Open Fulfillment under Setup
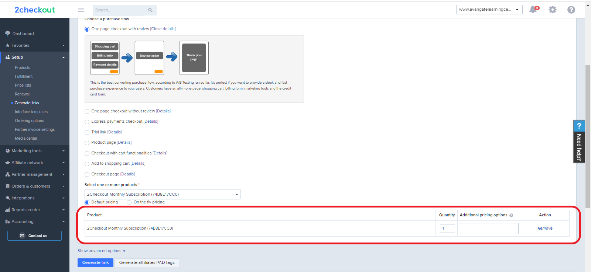 24,76
